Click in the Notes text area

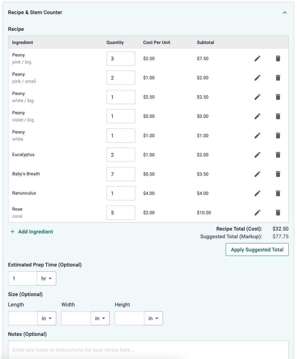pos(148,350)
